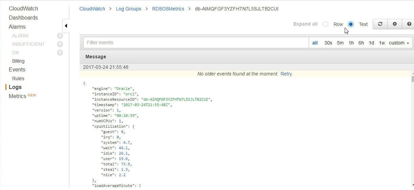Screen dimensions: 414x190
Task: Click the "system": 4.7 line
Action: tap(117, 142)
